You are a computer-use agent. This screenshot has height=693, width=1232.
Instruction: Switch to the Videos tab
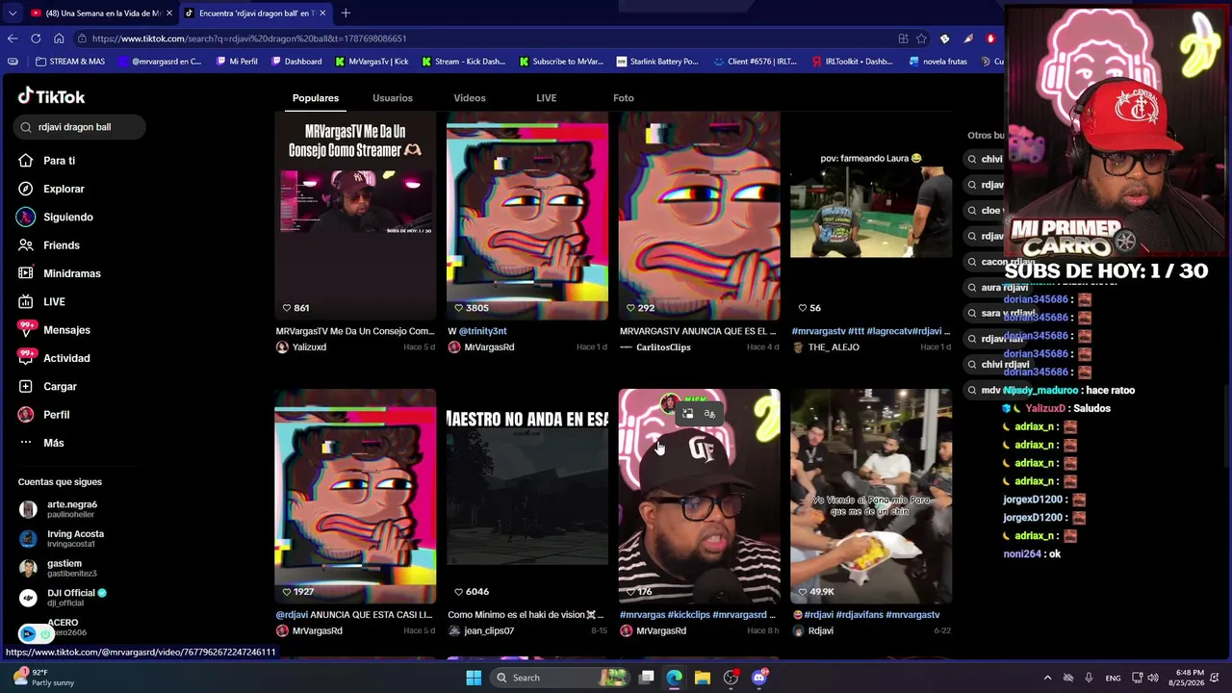point(470,98)
